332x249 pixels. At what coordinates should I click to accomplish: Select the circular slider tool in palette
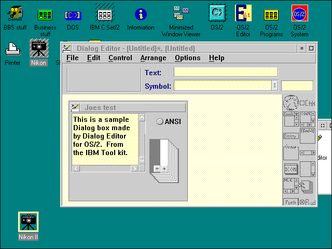pos(290,103)
